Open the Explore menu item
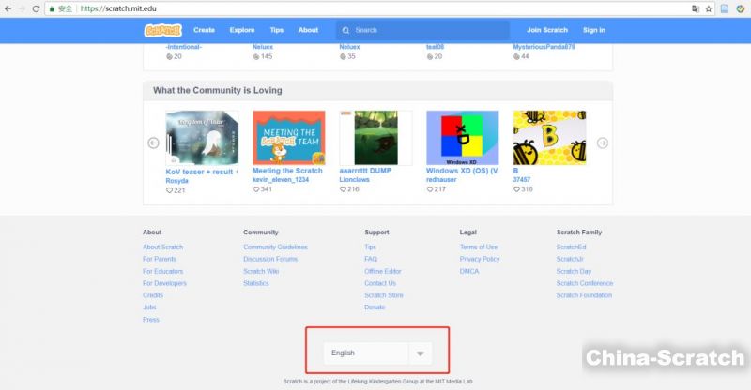The height and width of the screenshot is (390, 751). (x=242, y=30)
